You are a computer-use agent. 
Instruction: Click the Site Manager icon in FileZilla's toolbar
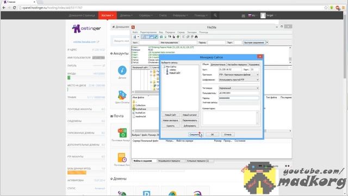tap(134, 37)
